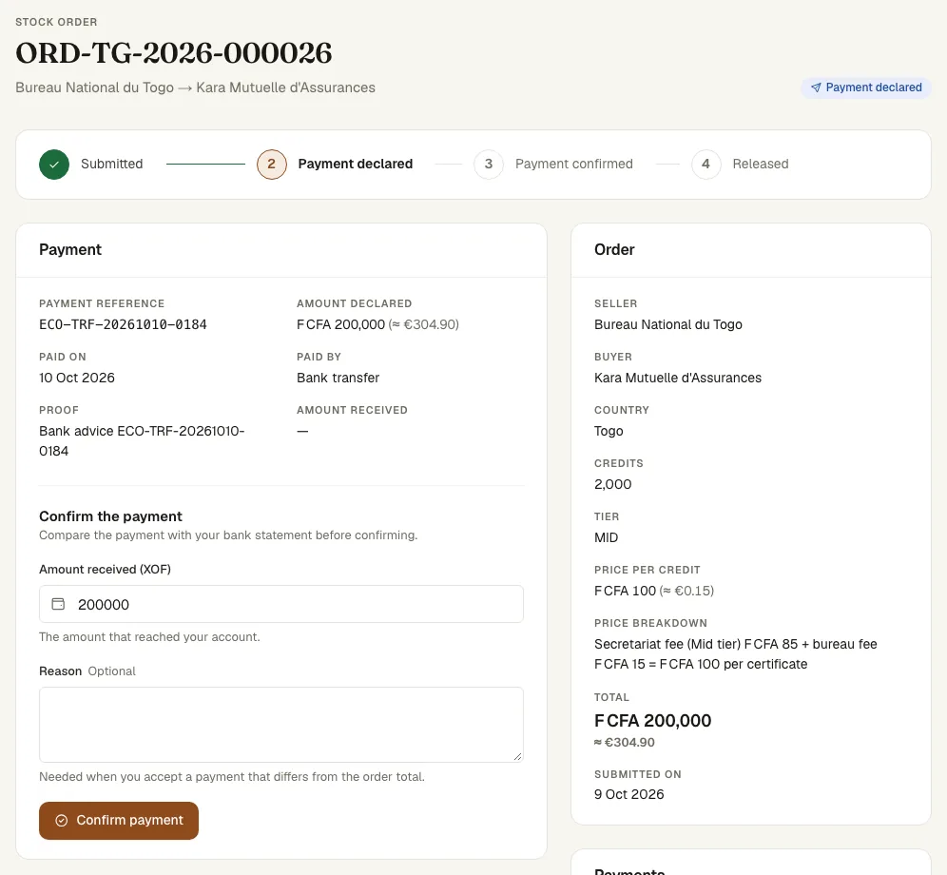947x875 pixels.
Task: Click the wallet icon in amount field
Action: [x=58, y=604]
